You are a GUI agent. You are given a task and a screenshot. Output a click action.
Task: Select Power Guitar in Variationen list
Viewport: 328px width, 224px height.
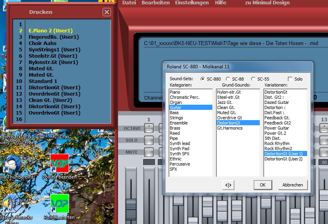tap(277, 128)
